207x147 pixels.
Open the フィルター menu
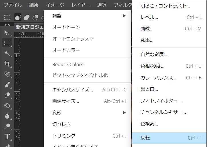click(x=123, y=5)
